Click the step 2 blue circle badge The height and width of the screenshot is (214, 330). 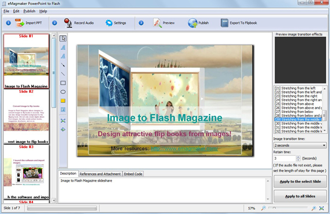[x=54, y=23]
